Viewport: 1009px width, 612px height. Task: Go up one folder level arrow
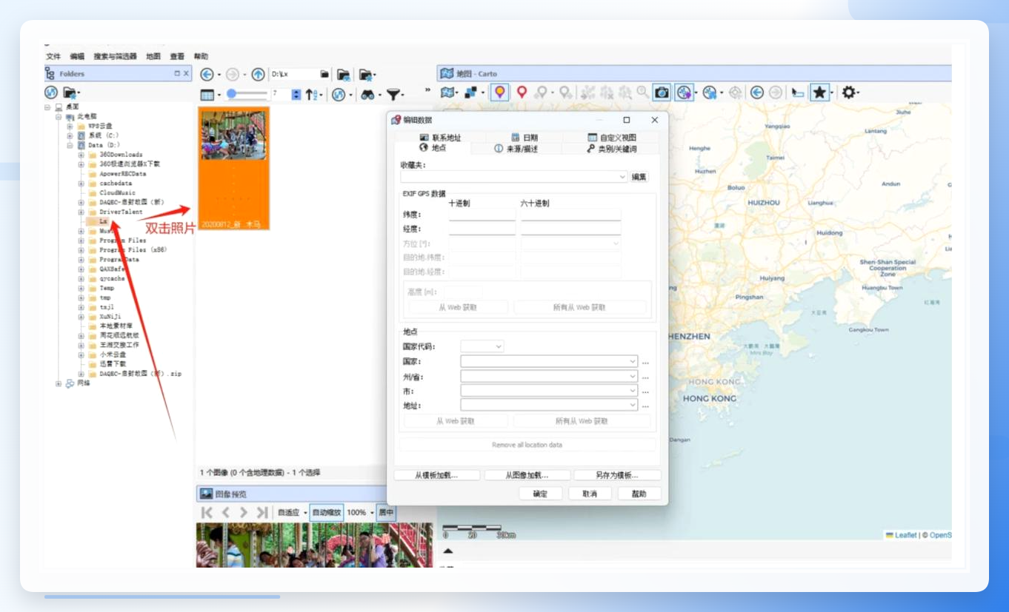[x=258, y=75]
